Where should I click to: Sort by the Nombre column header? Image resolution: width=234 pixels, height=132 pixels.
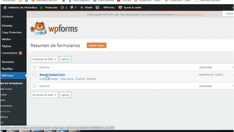point(44,67)
